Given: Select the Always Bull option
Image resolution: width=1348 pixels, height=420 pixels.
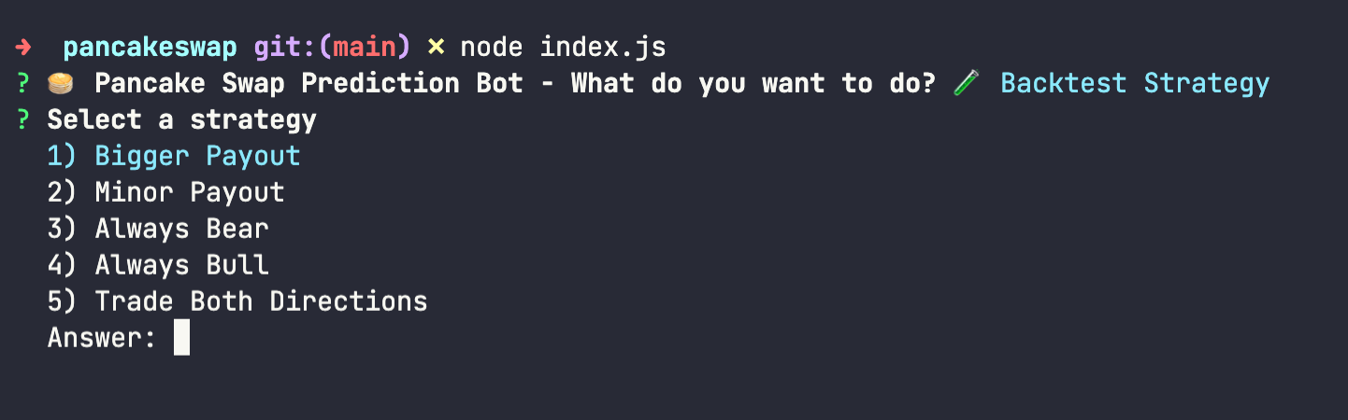Looking at the screenshot, I should tap(158, 265).
